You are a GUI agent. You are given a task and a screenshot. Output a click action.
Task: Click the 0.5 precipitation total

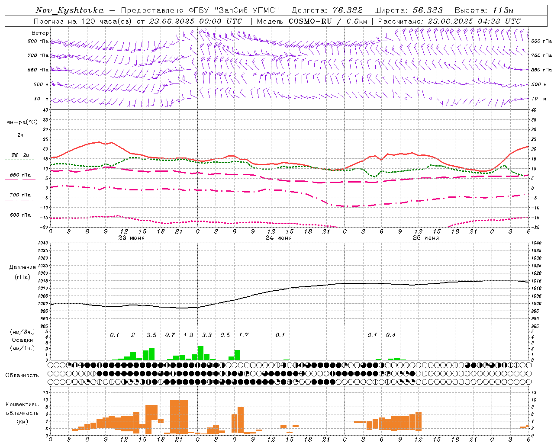(225, 335)
